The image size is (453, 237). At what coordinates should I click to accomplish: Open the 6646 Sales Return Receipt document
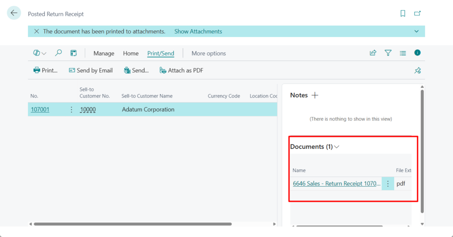(336, 184)
